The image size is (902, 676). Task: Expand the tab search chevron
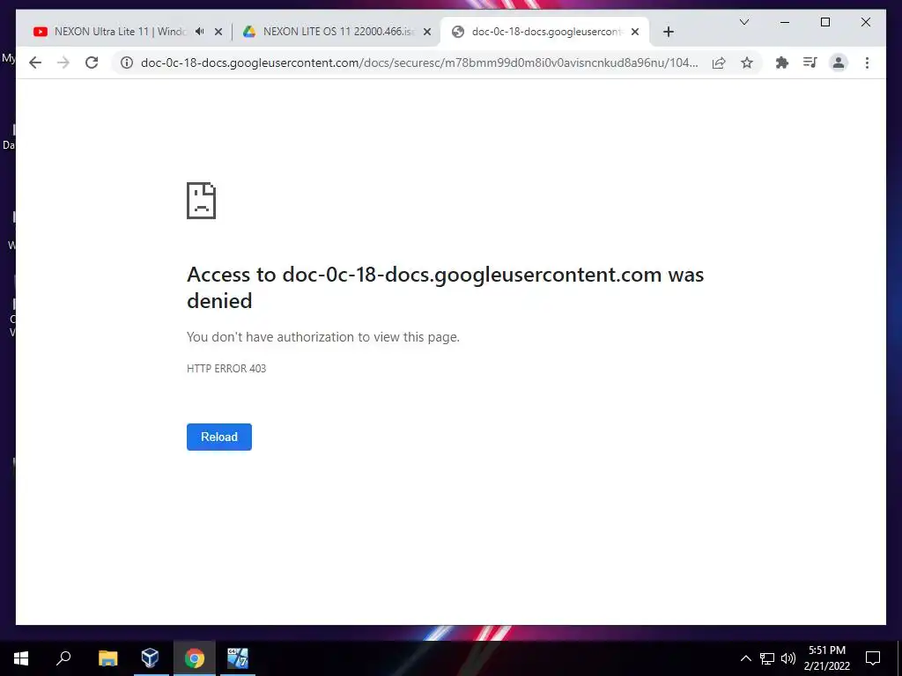pyautogui.click(x=743, y=22)
